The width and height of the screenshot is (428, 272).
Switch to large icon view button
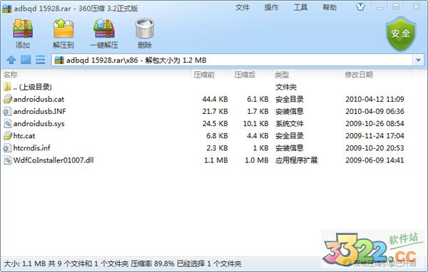[x=26, y=60]
